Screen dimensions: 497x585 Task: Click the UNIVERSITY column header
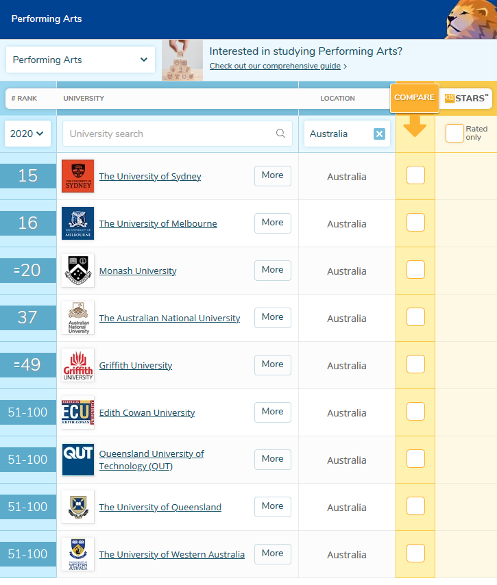click(x=84, y=99)
